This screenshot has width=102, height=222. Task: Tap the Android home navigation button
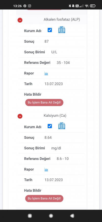click(x=51, y=216)
